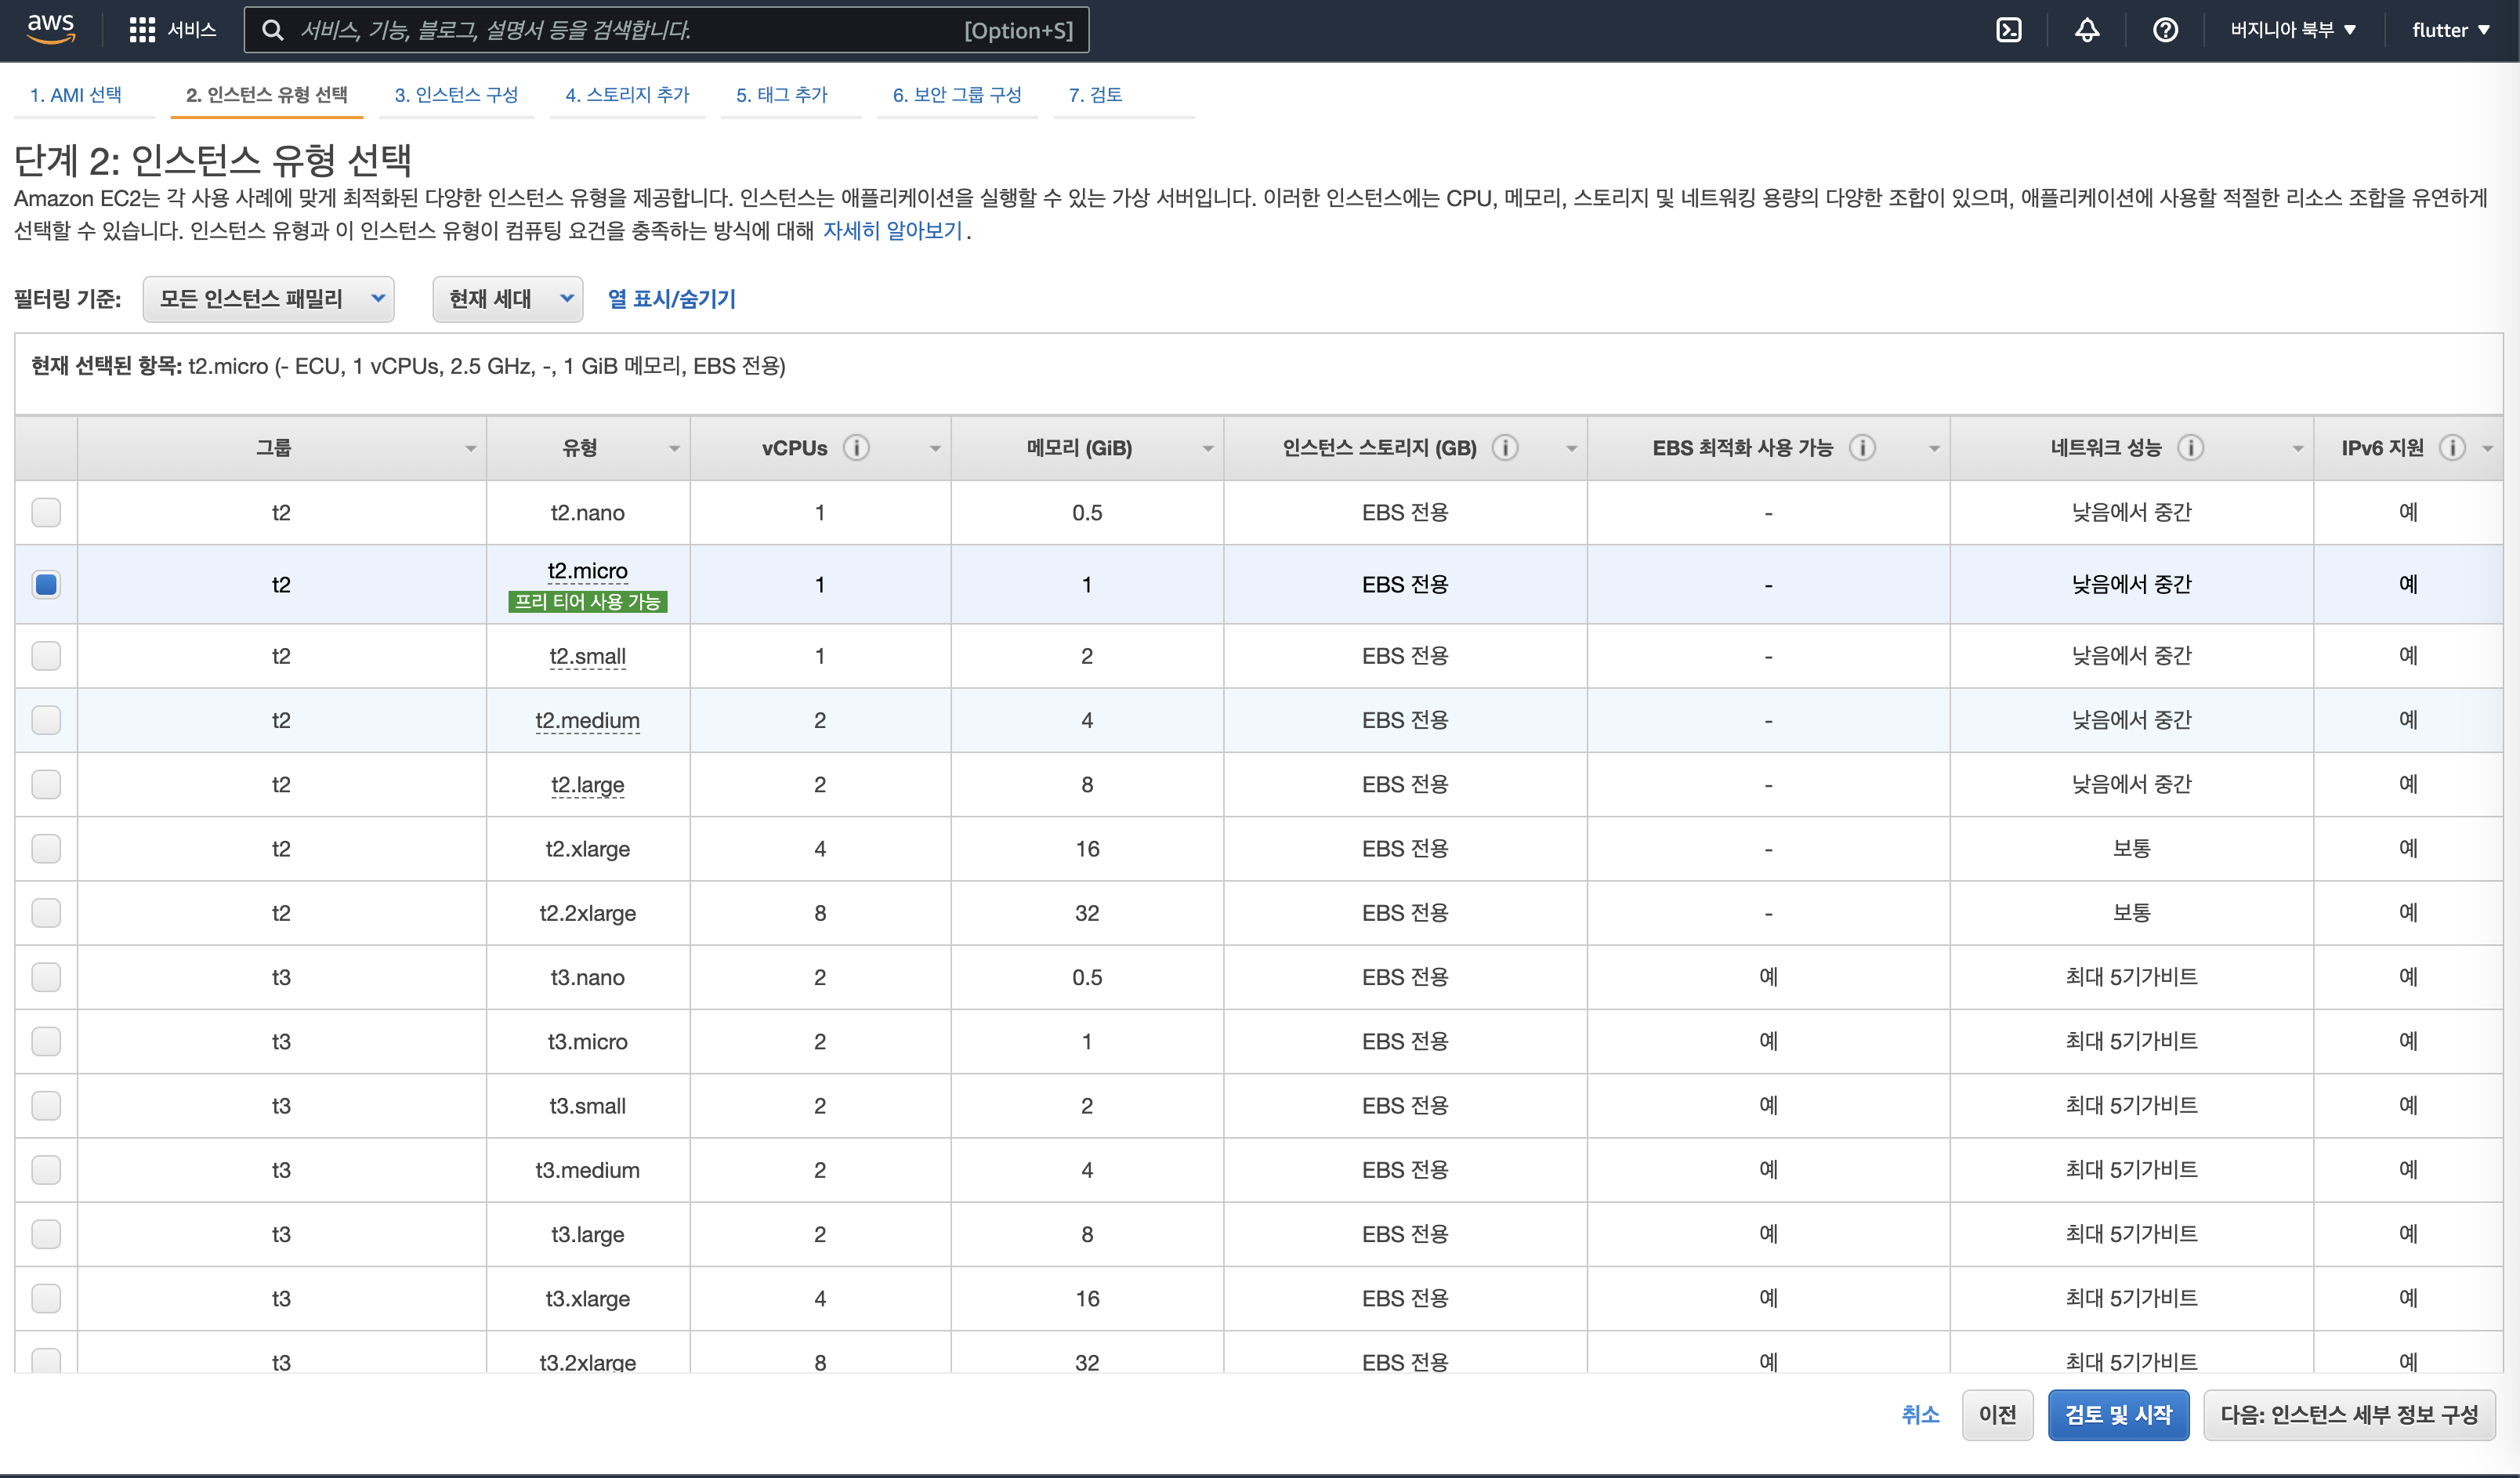Click info icon next to EBS 최적화 header

[x=1862, y=447]
